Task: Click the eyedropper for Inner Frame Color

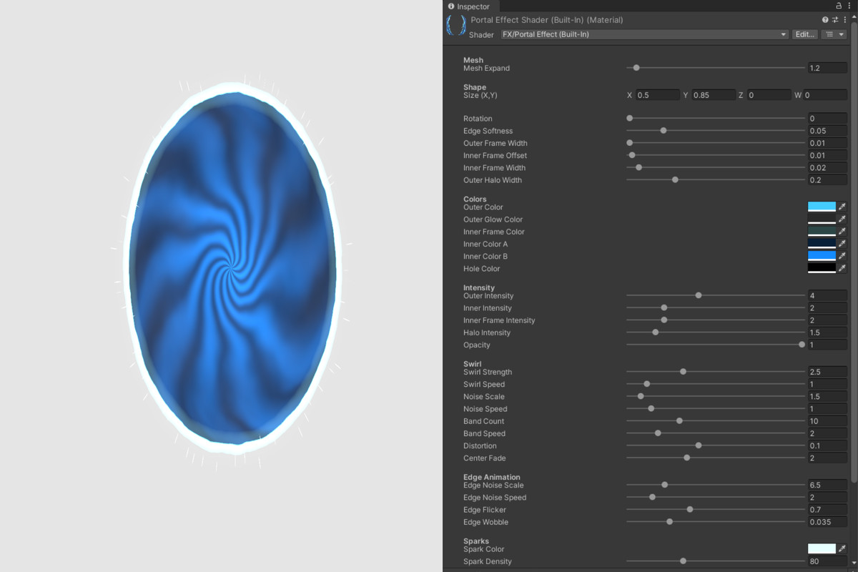Action: click(x=842, y=231)
